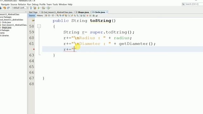Click the Next Bookmark icon
Screen dimensions: 203x114
point(75,16)
